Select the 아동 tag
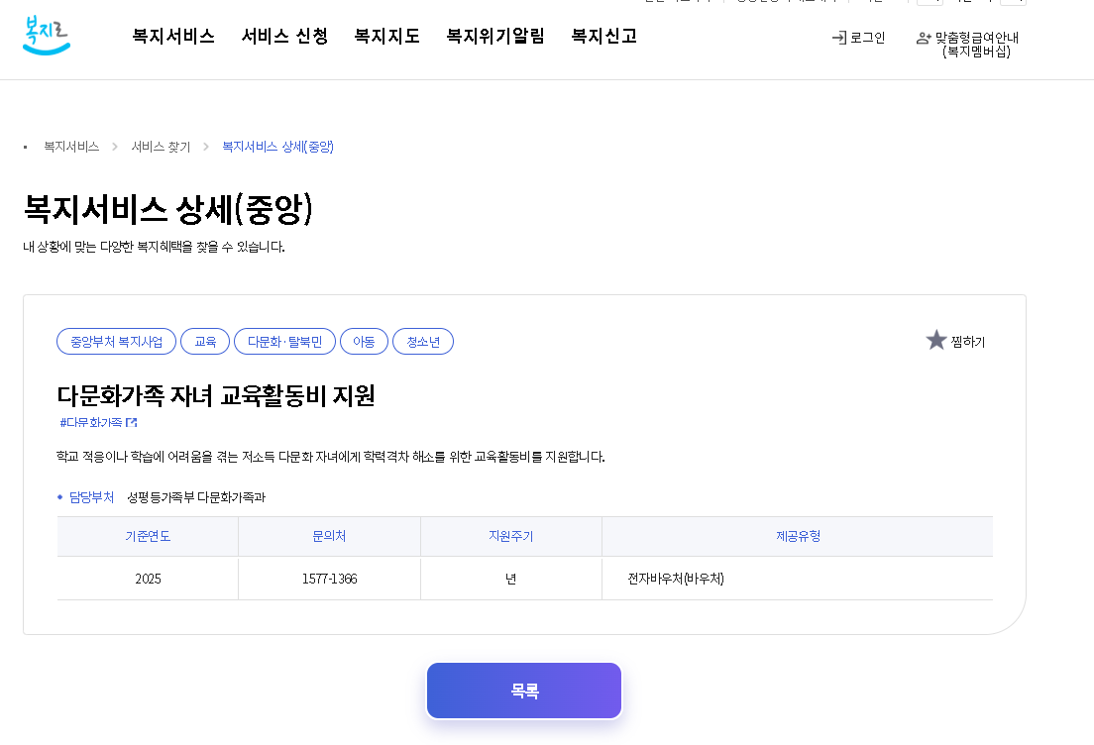The width and height of the screenshot is (1094, 745). (x=365, y=341)
